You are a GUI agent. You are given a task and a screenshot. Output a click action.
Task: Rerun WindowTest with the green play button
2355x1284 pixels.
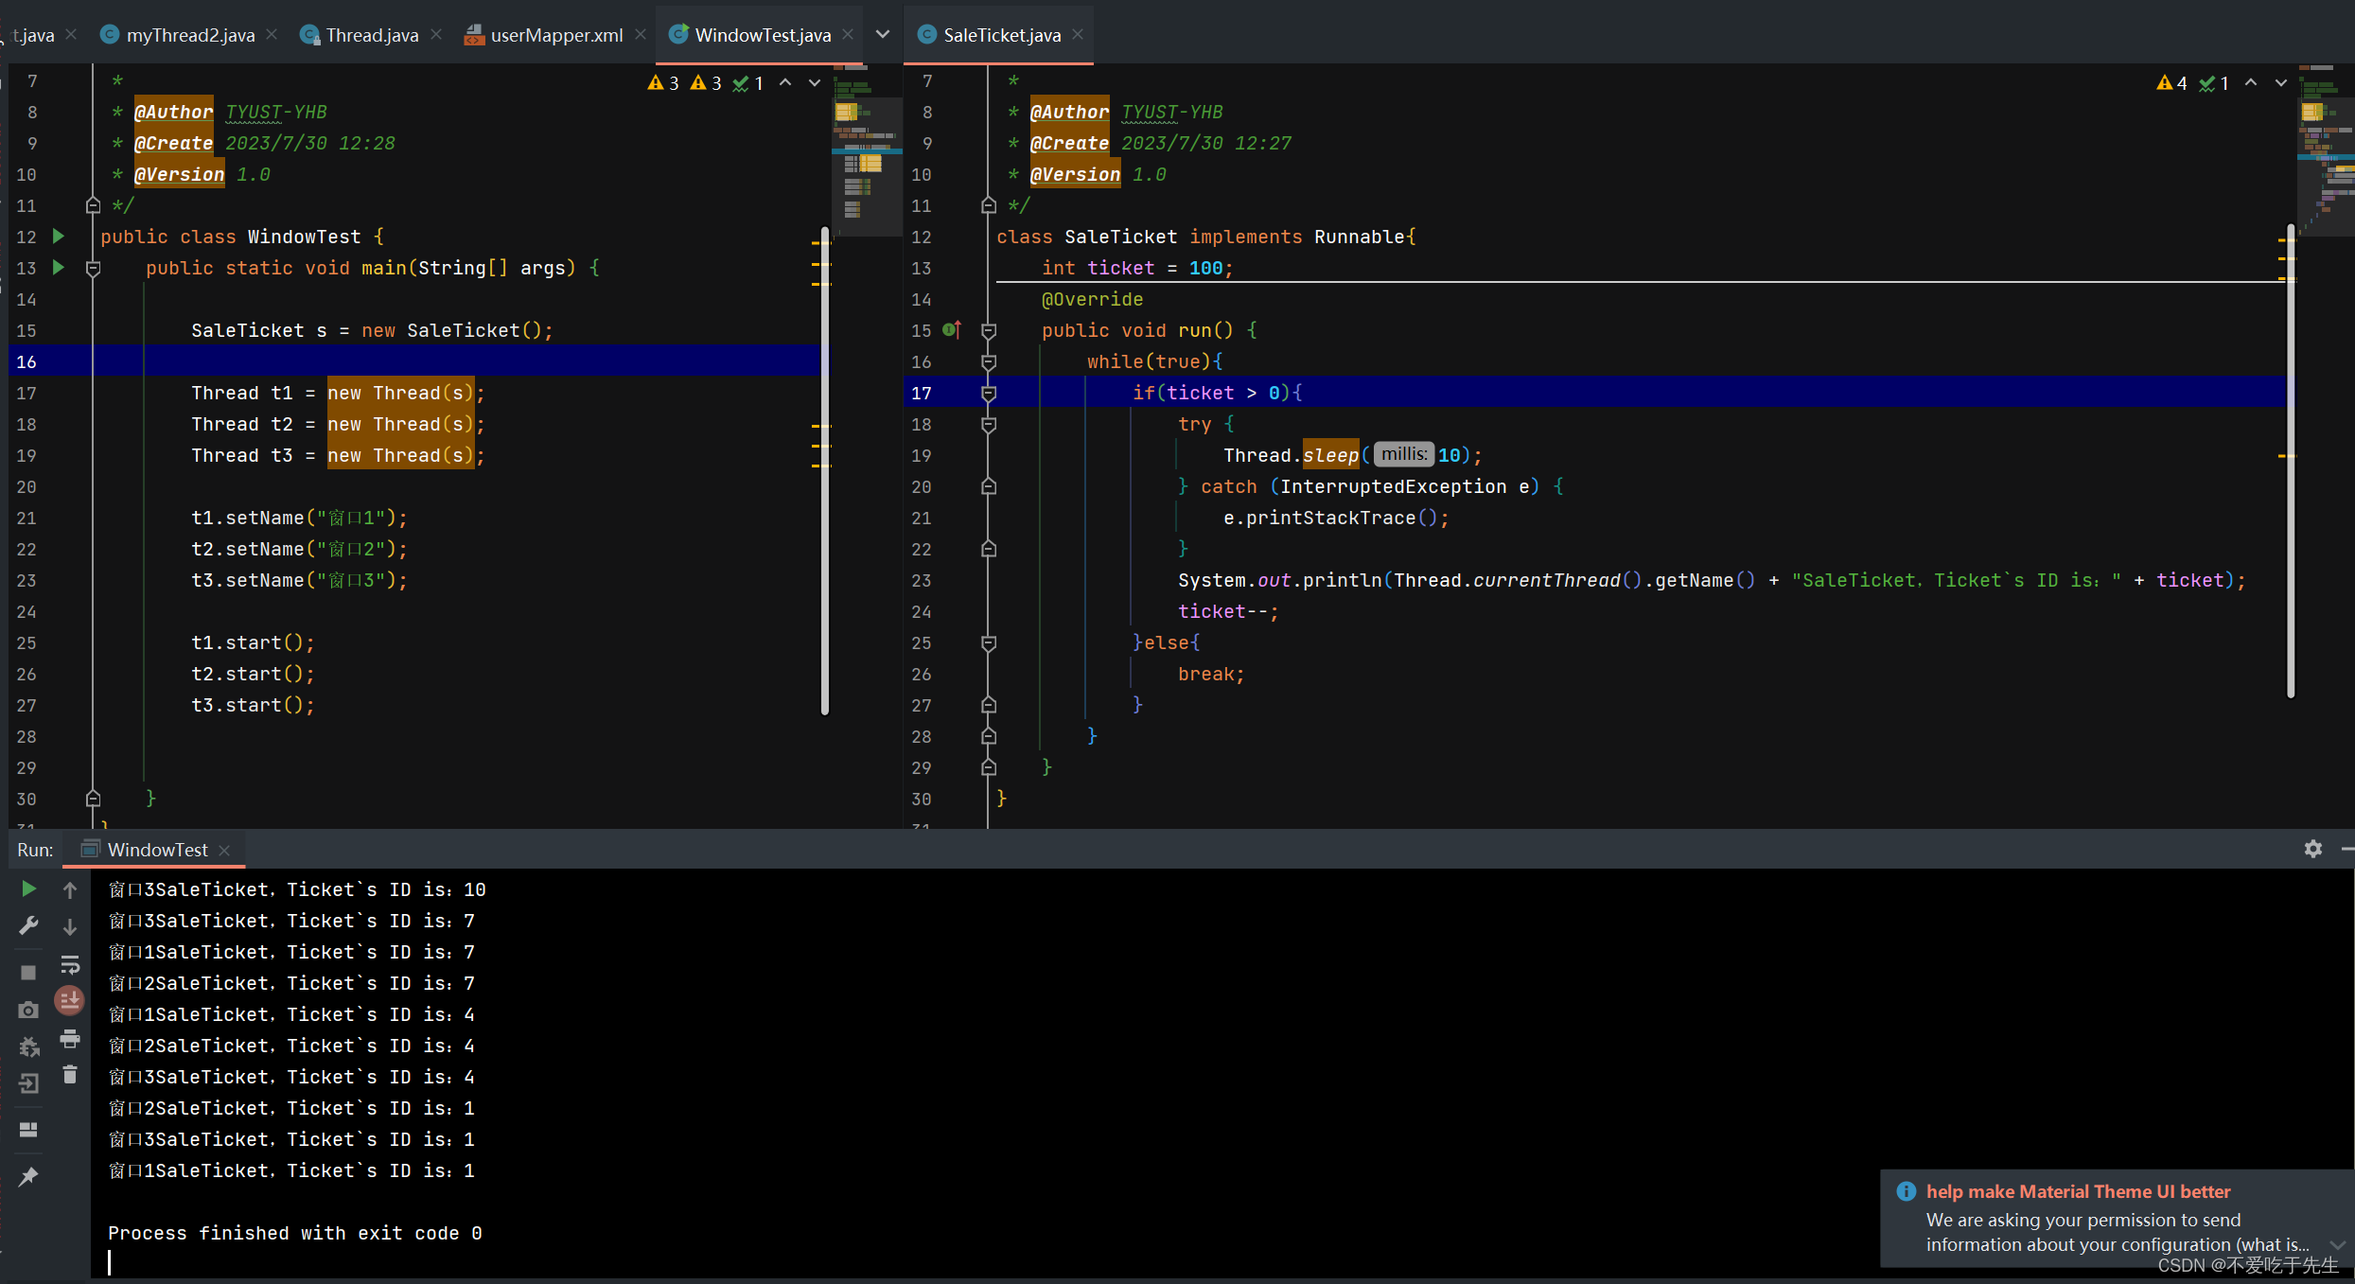click(x=28, y=888)
